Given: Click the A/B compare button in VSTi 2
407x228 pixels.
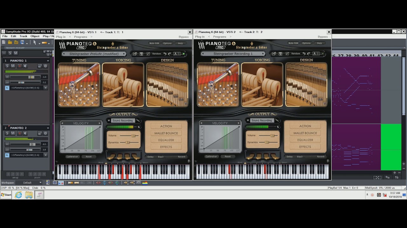Looking at the screenshot, I should (316, 54).
